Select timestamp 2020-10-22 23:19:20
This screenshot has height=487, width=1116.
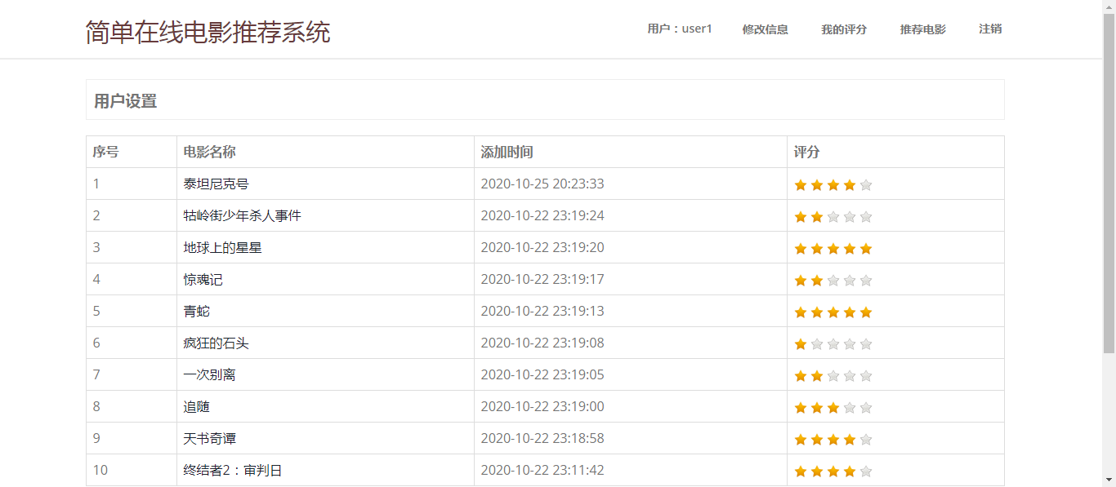click(x=542, y=247)
